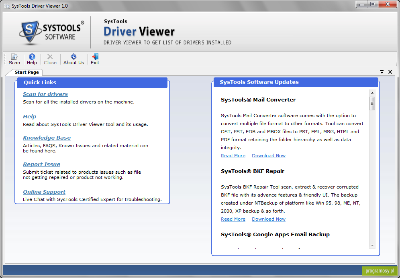Viewport: 400px width, 278px height.
Task: Click the updates panel scrollbar thumb
Action: (372, 103)
